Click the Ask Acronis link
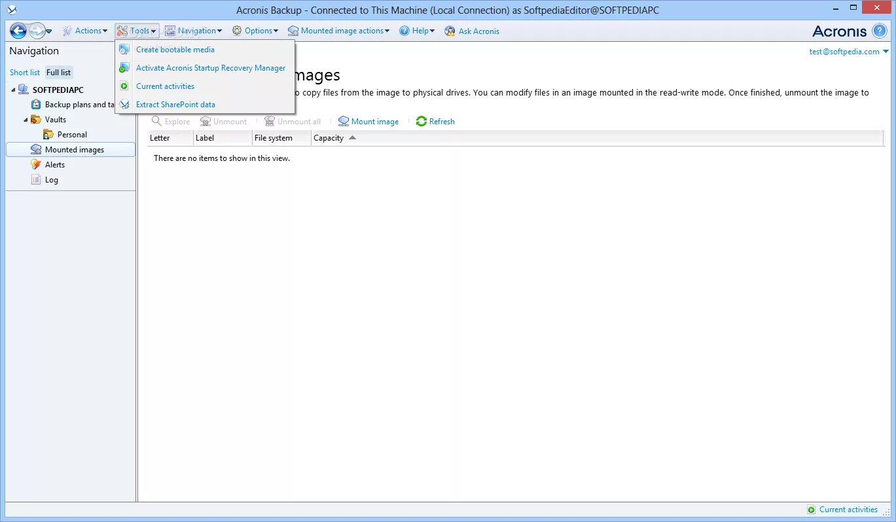The width and height of the screenshot is (896, 522). (x=479, y=31)
